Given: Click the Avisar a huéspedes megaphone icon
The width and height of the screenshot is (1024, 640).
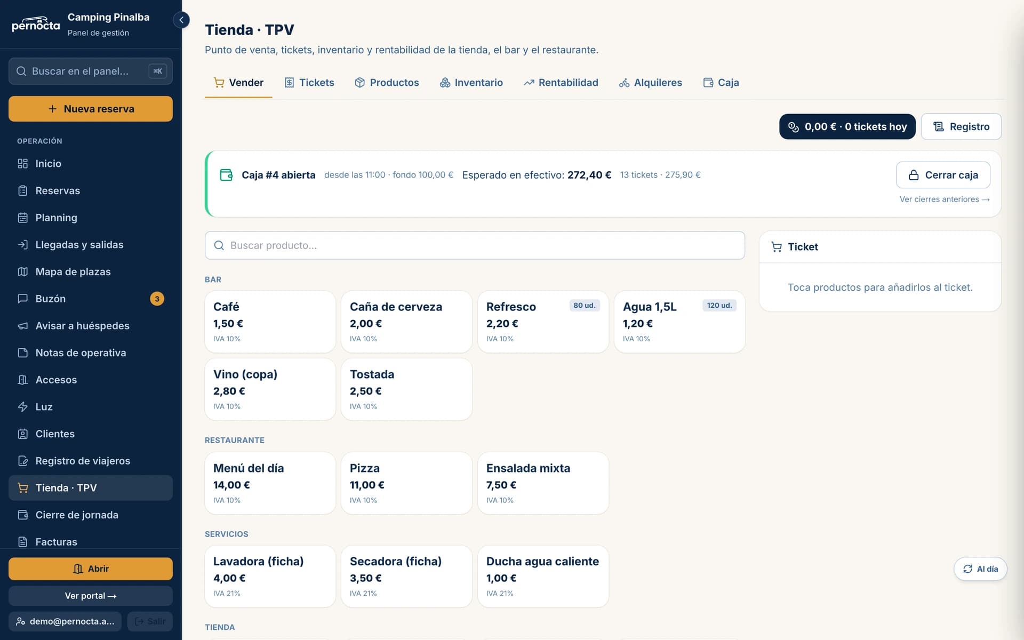Looking at the screenshot, I should 22,326.
